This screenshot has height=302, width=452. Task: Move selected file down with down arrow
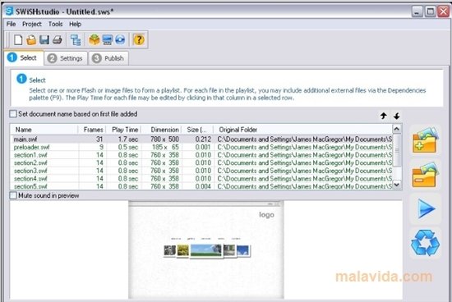coord(397,116)
